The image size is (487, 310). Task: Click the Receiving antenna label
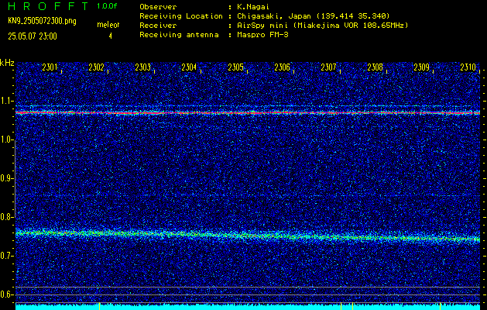pyautogui.click(x=179, y=35)
